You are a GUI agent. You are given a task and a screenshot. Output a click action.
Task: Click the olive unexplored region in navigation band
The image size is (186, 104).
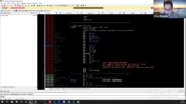click(x=88, y=8)
